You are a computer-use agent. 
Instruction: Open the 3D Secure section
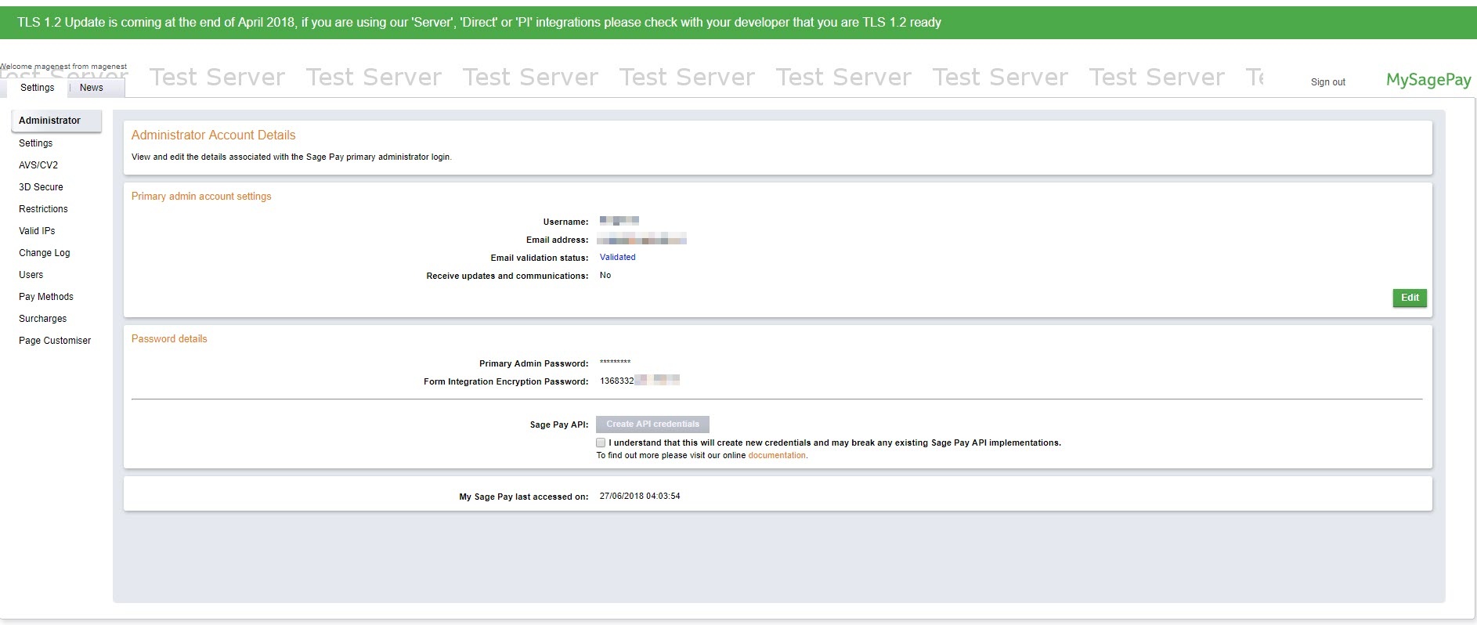[x=41, y=187]
